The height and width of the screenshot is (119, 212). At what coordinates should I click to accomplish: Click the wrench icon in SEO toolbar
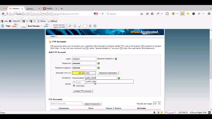coord(70,26)
